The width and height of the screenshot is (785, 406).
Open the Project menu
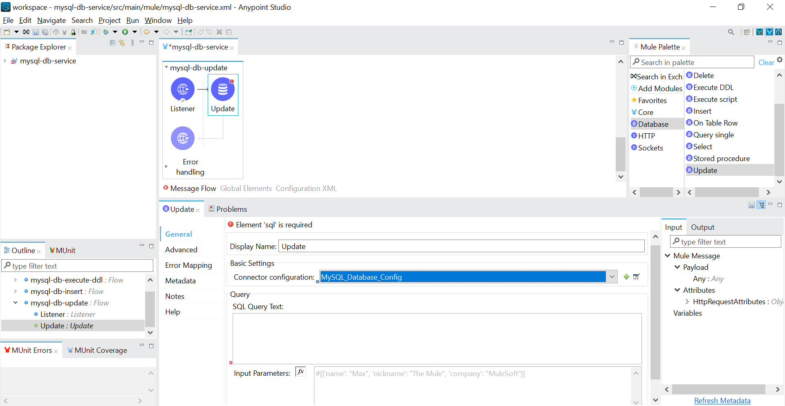[x=110, y=20]
